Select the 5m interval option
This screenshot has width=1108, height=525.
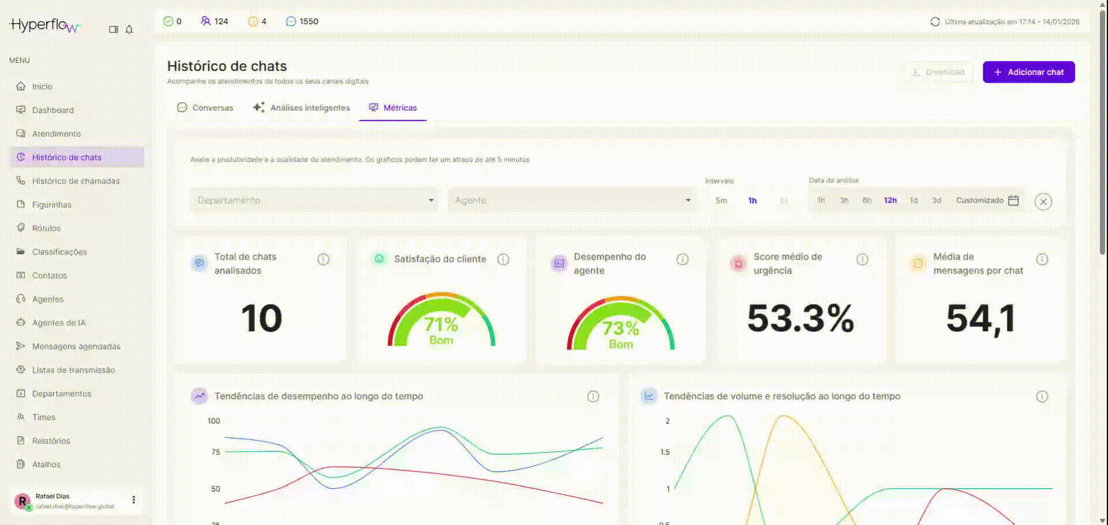tap(721, 201)
